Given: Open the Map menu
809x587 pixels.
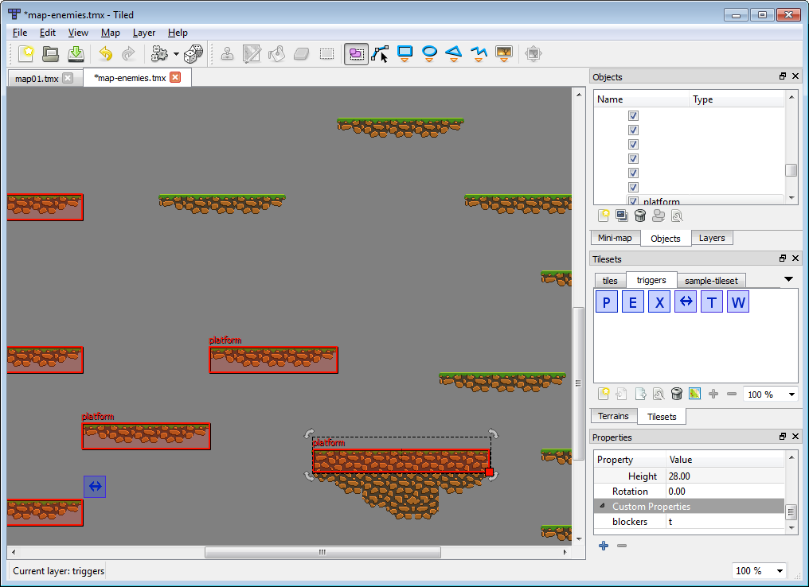Looking at the screenshot, I should (x=111, y=33).
